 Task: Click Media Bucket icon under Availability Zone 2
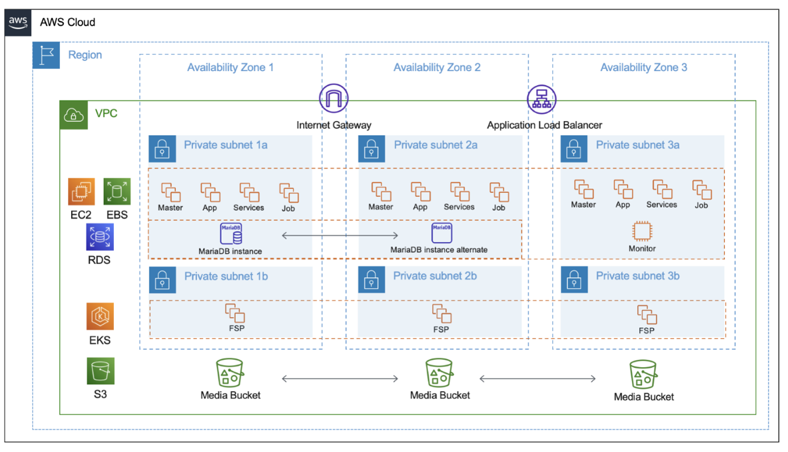click(x=439, y=373)
